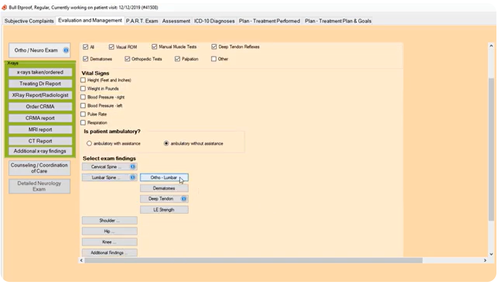The width and height of the screenshot is (499, 284).
Task: Click the horizontal scrollbar thumb
Action: (x=254, y=260)
